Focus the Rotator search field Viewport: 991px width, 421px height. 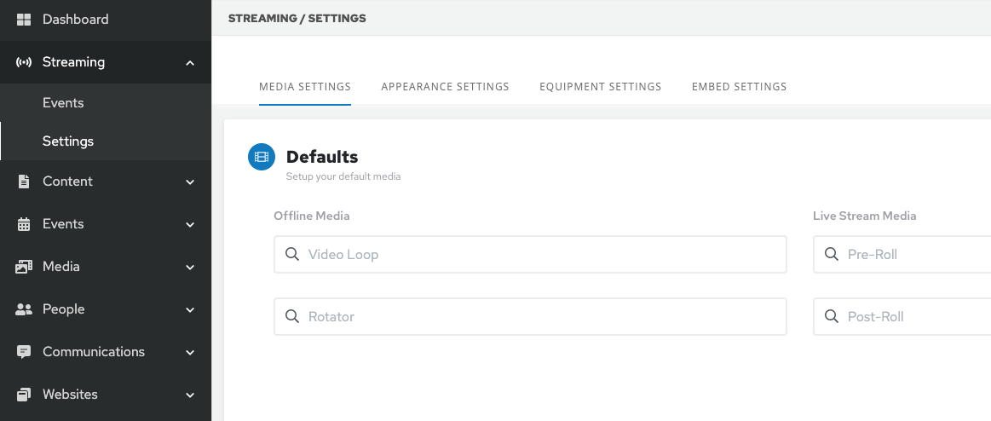coord(530,316)
